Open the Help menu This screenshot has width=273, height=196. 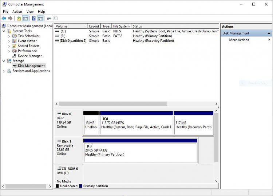point(41,12)
